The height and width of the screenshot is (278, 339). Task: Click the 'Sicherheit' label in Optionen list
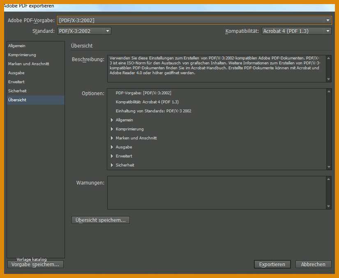125,165
